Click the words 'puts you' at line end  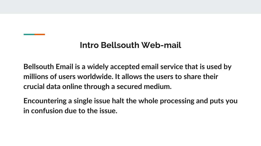[224, 101]
